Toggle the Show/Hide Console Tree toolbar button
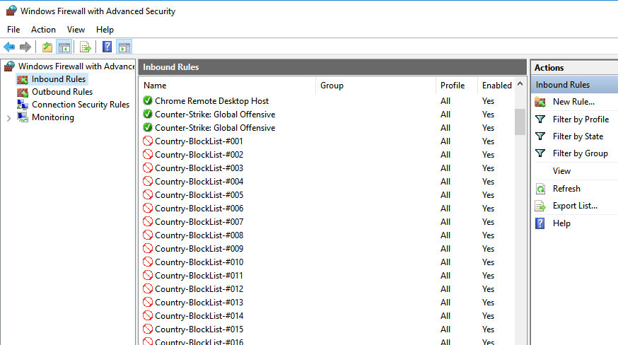Viewport: 618px width, 345px height. click(x=64, y=47)
